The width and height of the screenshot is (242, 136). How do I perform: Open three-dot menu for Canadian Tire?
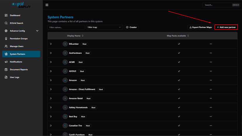[211, 126]
